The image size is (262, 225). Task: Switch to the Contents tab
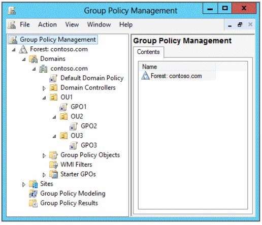point(148,52)
